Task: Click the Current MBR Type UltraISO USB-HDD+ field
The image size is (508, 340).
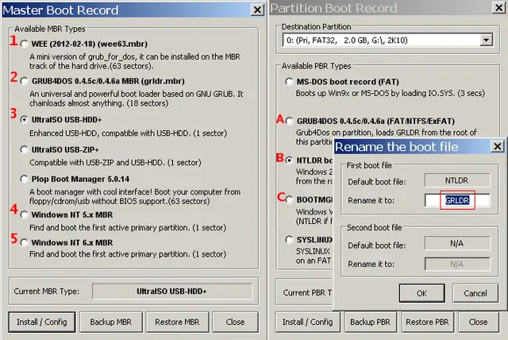Action: tap(172, 292)
